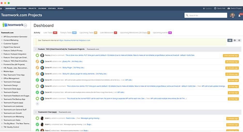This screenshot has height=132, width=243.
Task: Expand more activity under Feature: TKO section
Action: [x=37, y=104]
